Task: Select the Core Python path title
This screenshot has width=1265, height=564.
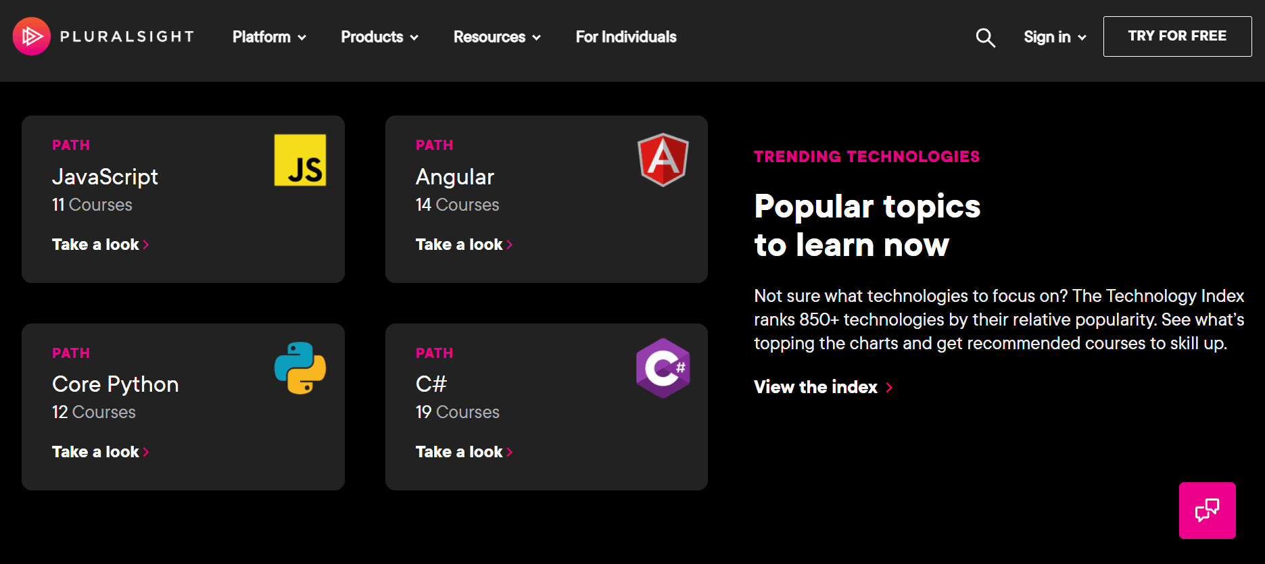Action: 116,384
